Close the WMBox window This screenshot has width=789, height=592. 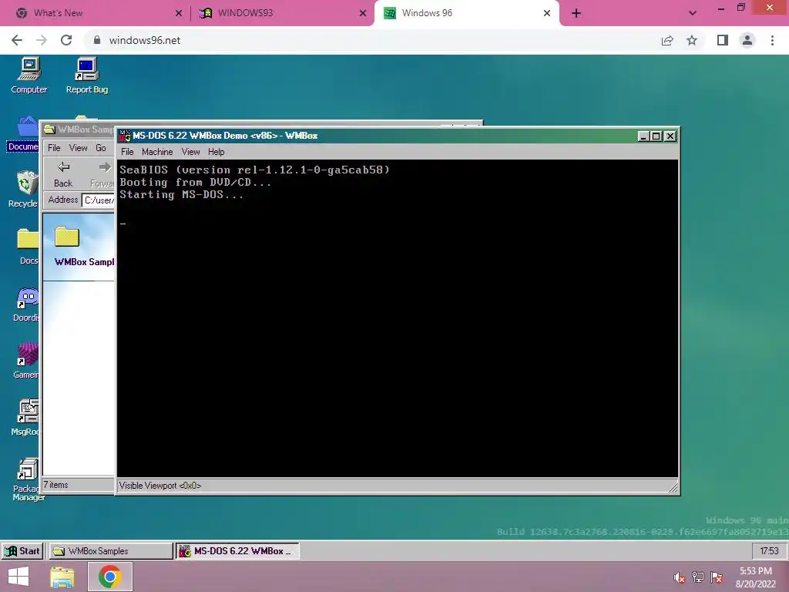[670, 136]
